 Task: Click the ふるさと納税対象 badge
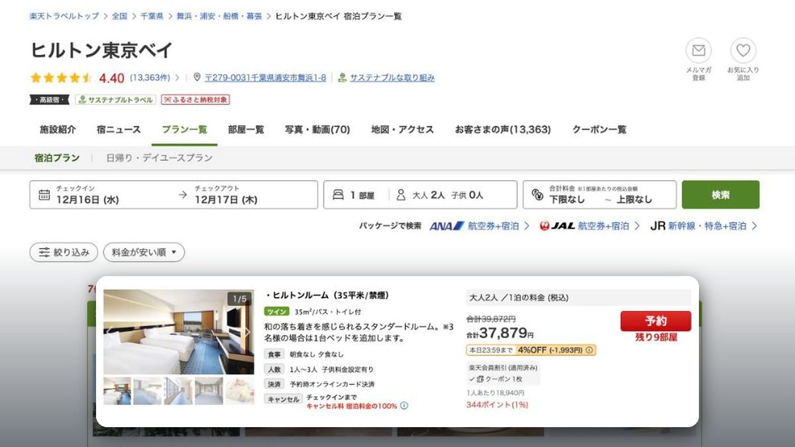[195, 100]
